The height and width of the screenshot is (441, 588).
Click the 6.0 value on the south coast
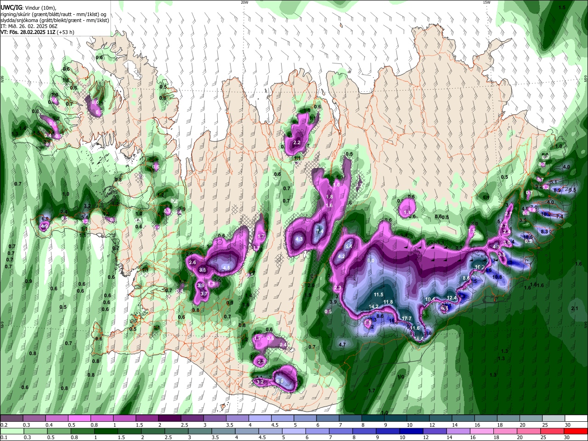(280, 381)
